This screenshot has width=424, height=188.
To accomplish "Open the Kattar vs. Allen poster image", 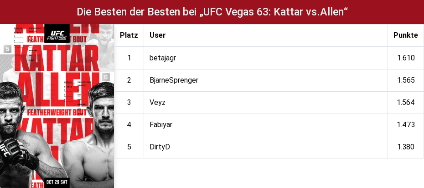I will [57, 106].
